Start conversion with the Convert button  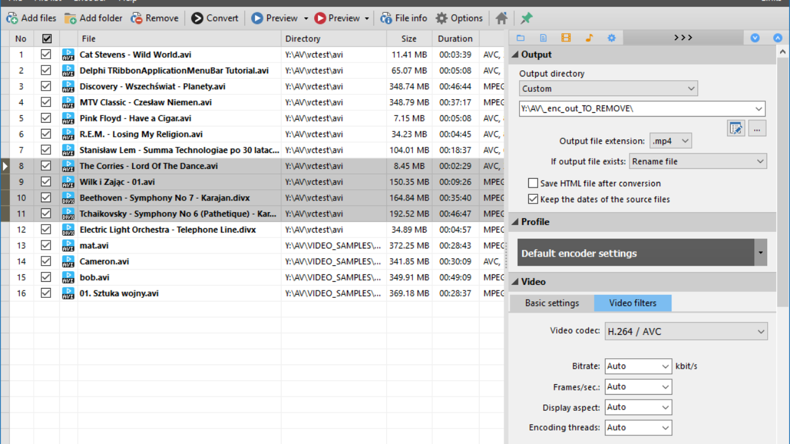[x=215, y=18]
